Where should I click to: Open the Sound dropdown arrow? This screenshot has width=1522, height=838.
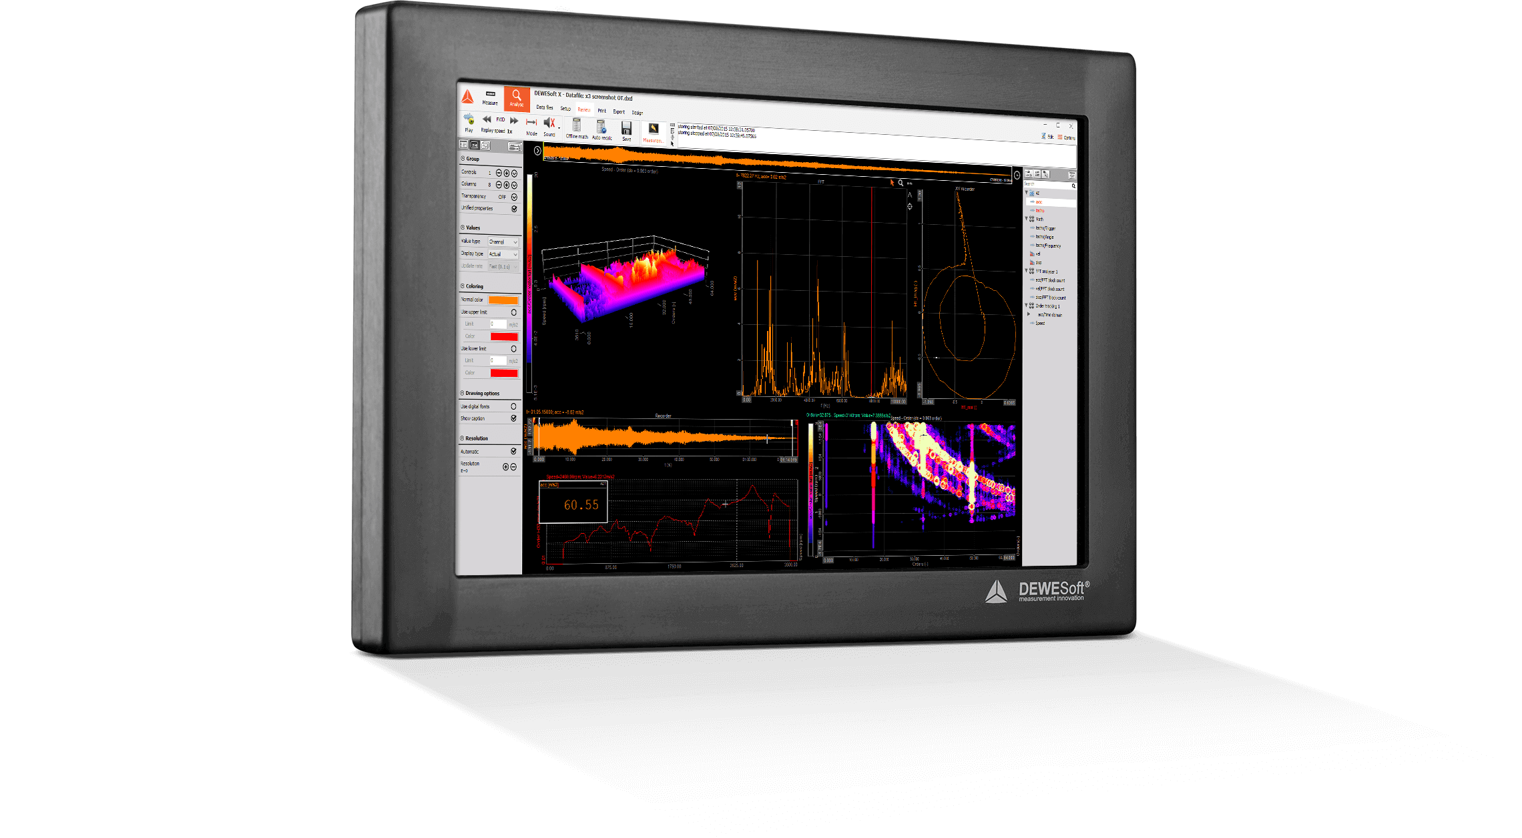coord(559,129)
